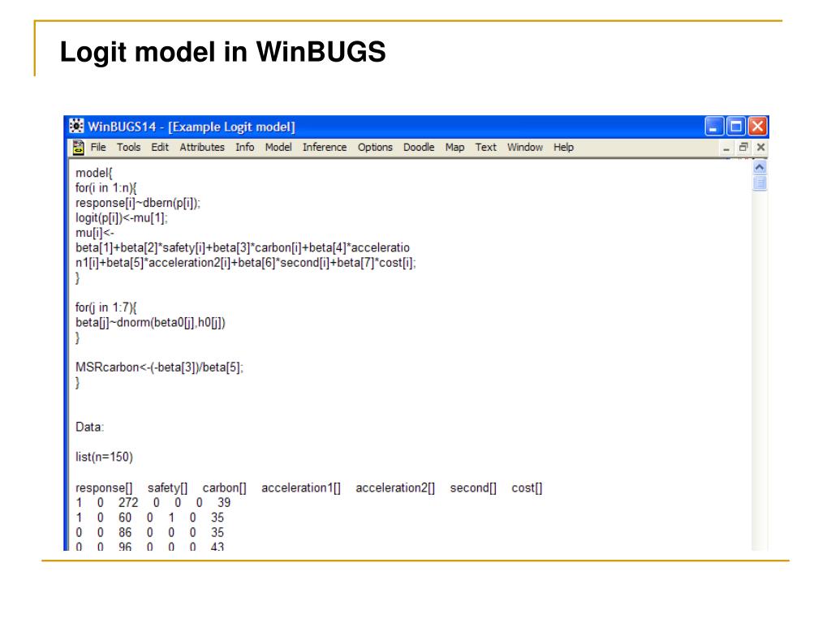Click the WinBUGS14 title bar app icon
This screenshot has height=623, width=831.
(x=77, y=126)
